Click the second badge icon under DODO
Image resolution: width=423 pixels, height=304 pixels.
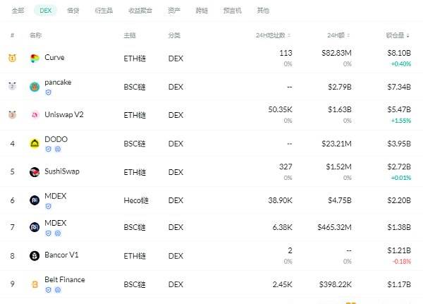click(x=58, y=149)
